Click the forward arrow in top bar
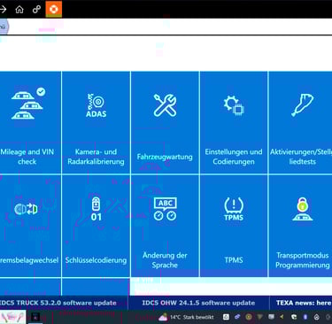The height and width of the screenshot is (324, 332). tap(3, 10)
